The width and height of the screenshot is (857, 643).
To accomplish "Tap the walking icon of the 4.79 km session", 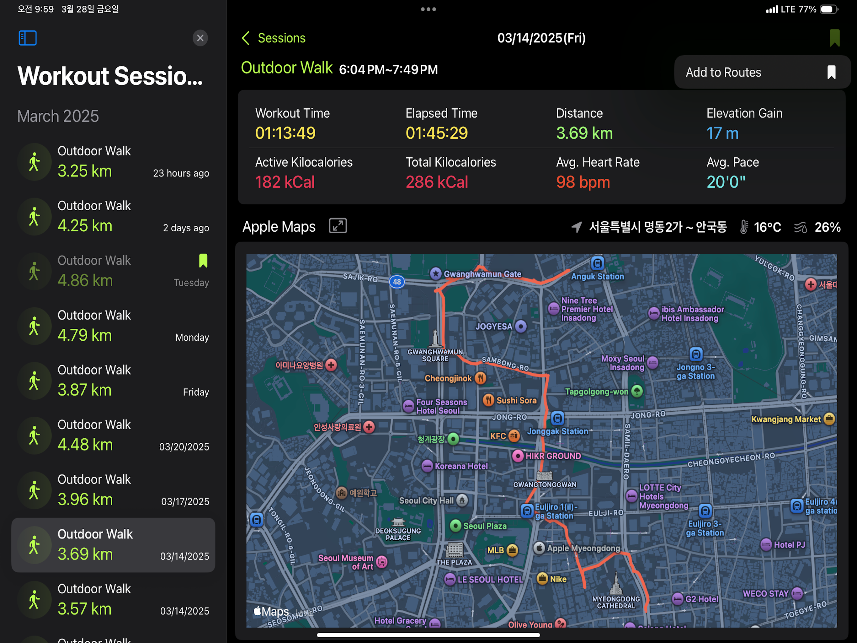I will pos(35,326).
